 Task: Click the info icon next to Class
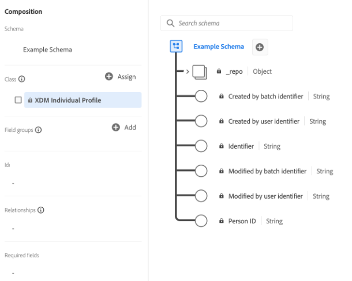click(x=22, y=79)
